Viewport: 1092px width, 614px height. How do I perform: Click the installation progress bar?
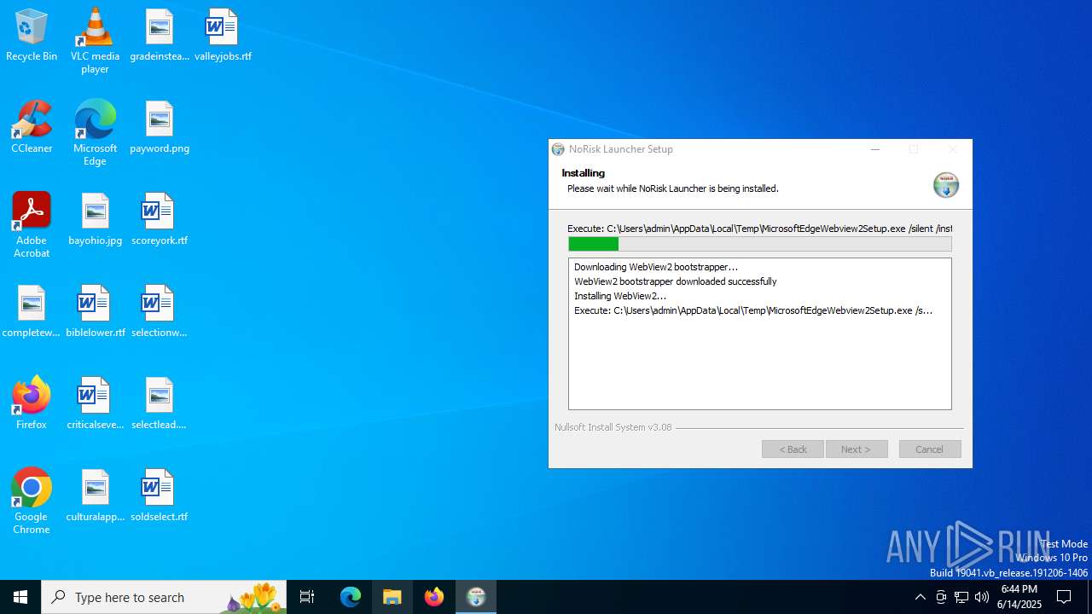click(x=760, y=244)
